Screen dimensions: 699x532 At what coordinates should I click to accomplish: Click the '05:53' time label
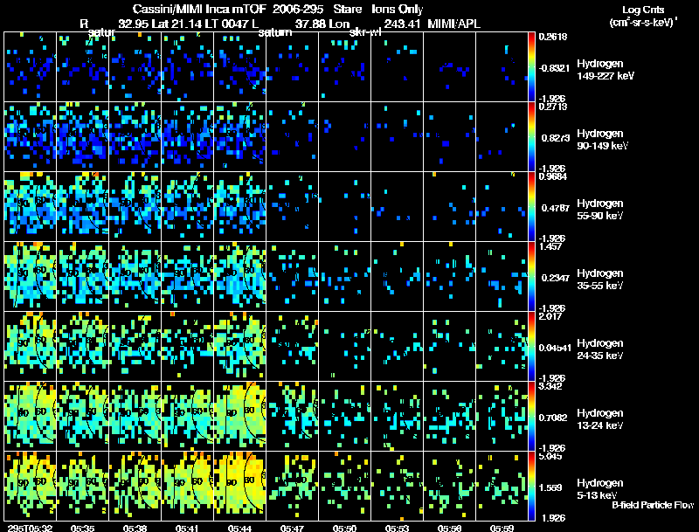click(x=398, y=528)
